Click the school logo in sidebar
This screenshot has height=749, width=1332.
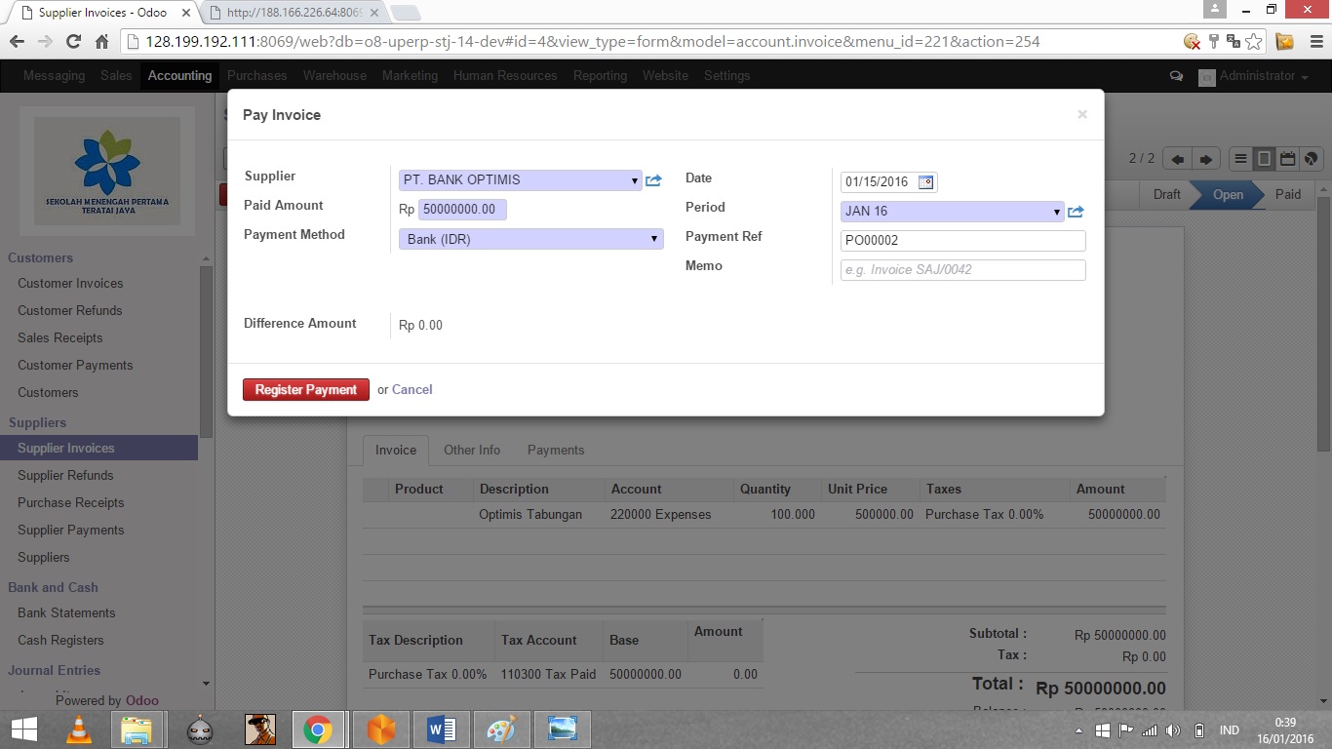coord(107,172)
